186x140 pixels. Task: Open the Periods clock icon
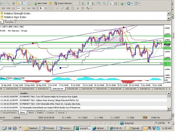click(129, 3)
